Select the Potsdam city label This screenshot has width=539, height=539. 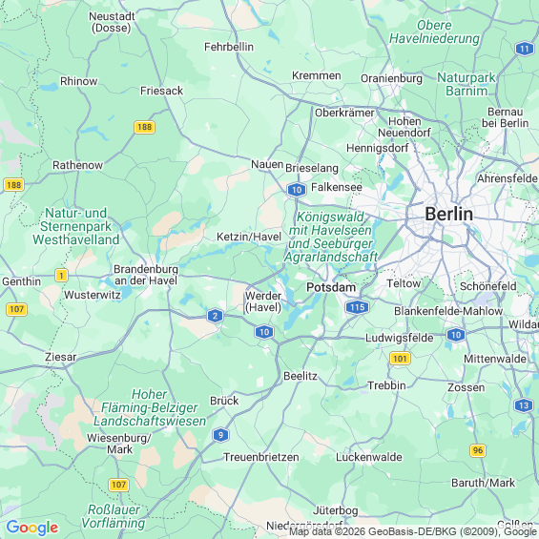point(331,287)
